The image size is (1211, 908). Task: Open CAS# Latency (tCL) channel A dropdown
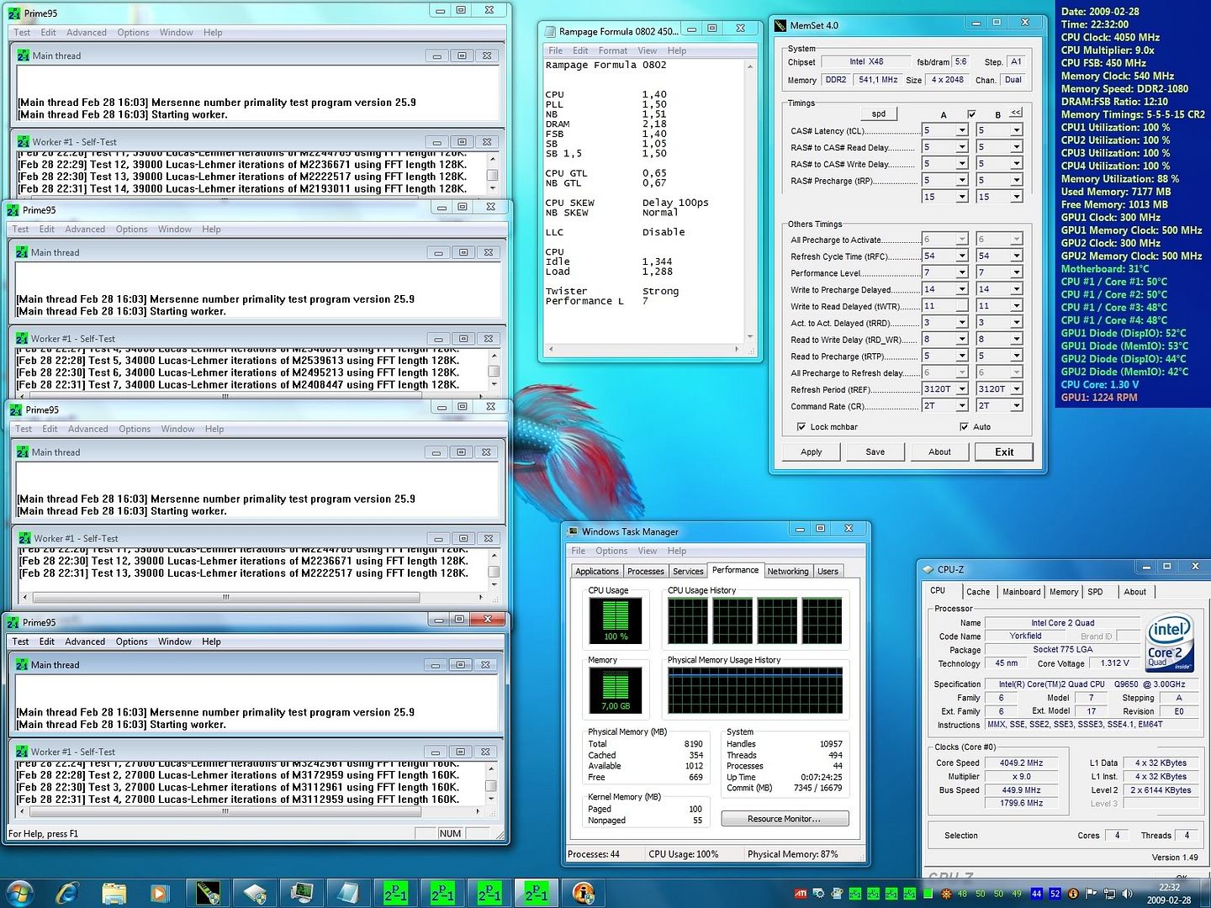pyautogui.click(x=962, y=130)
